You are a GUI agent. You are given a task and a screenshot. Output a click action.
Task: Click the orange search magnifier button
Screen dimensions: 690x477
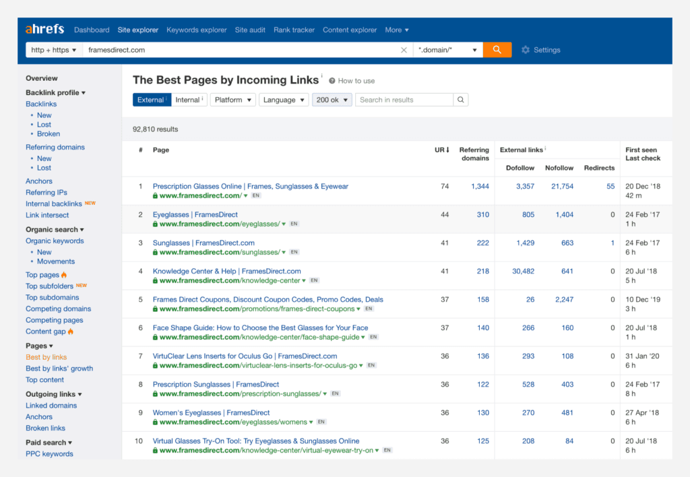tap(497, 50)
